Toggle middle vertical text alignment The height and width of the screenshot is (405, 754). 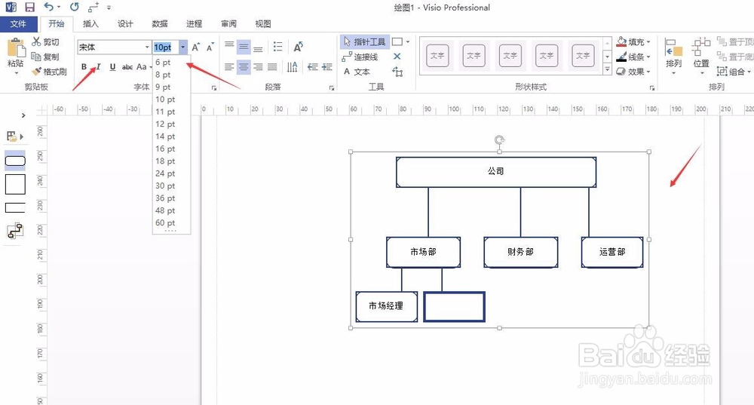(x=244, y=47)
